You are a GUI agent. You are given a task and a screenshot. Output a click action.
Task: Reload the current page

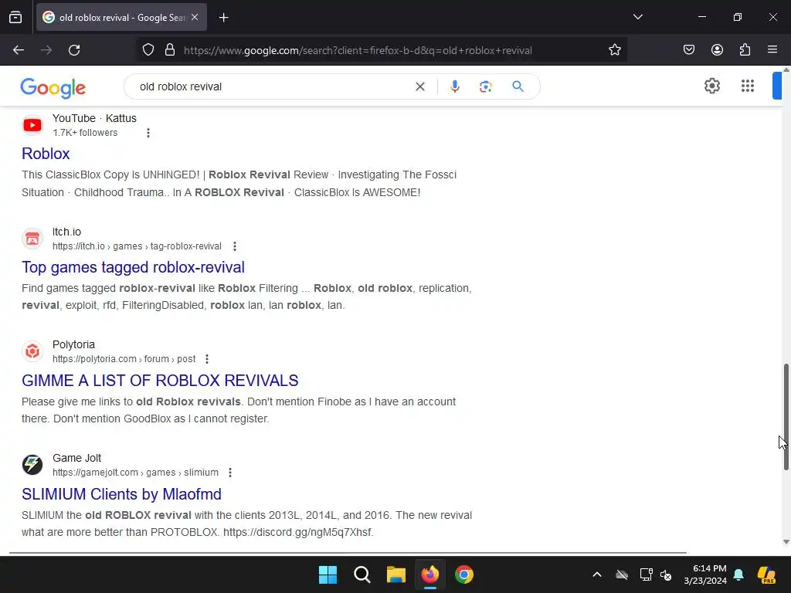coord(74,50)
